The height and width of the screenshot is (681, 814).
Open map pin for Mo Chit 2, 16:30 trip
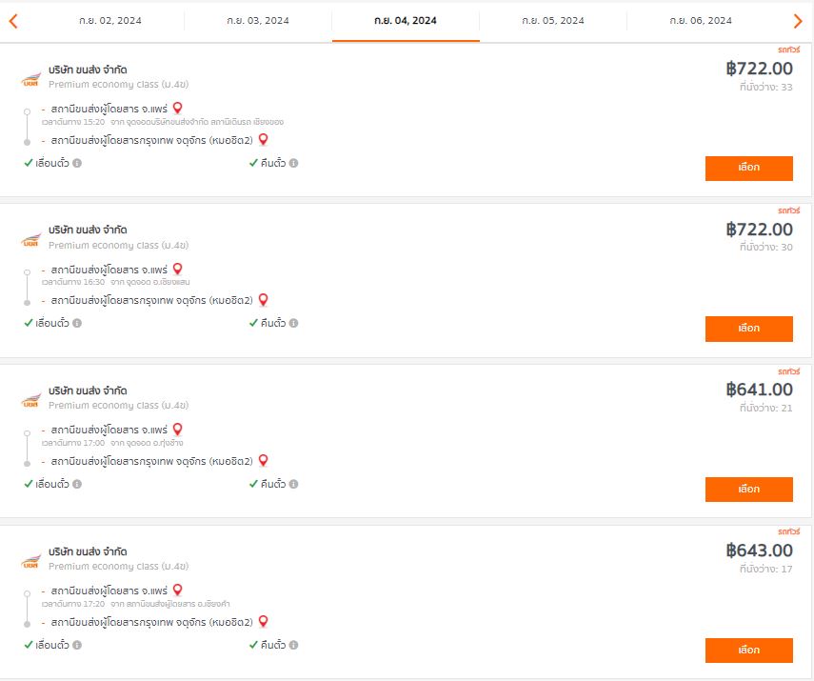click(263, 300)
